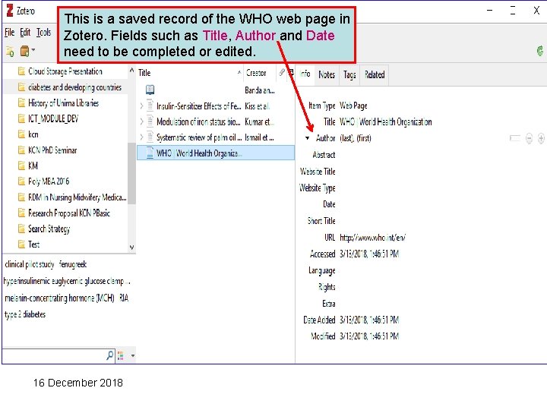Image resolution: width=547 pixels, height=410 pixels.
Task: Open the column picker icon
Action: click(290, 73)
